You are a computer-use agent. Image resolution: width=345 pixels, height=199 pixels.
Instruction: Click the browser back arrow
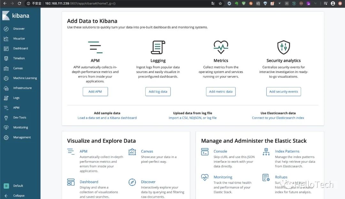point(5,3)
